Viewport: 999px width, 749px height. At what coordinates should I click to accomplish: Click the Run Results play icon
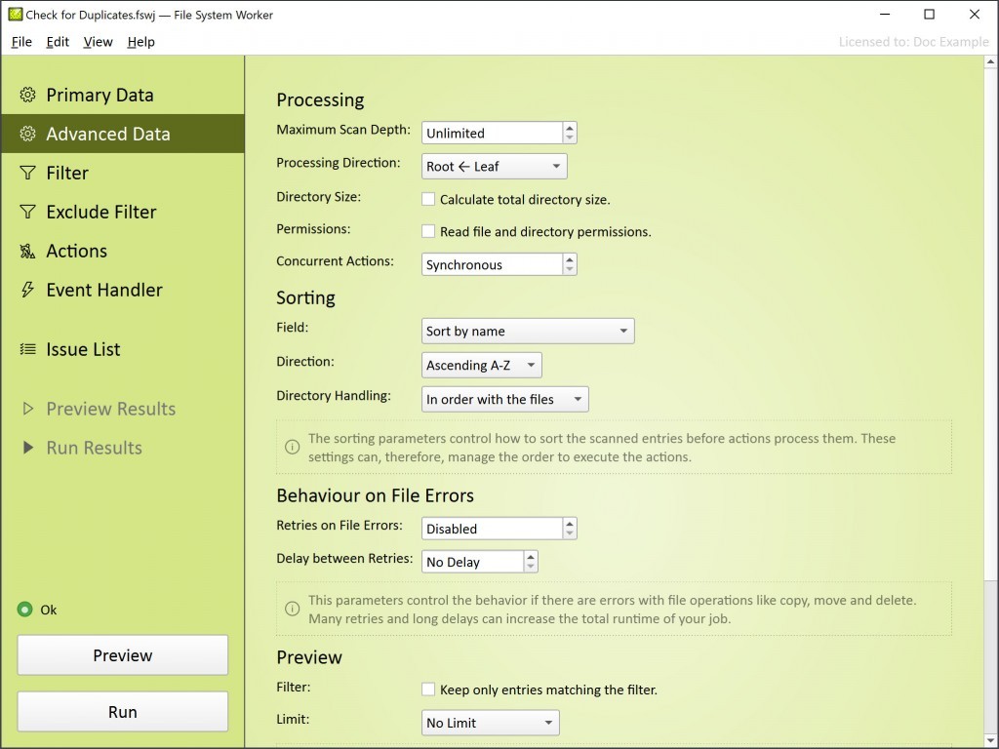[x=28, y=449]
